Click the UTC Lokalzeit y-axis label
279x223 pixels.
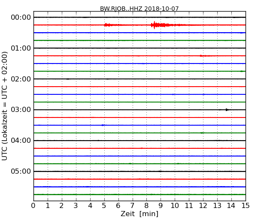pyautogui.click(x=5, y=106)
